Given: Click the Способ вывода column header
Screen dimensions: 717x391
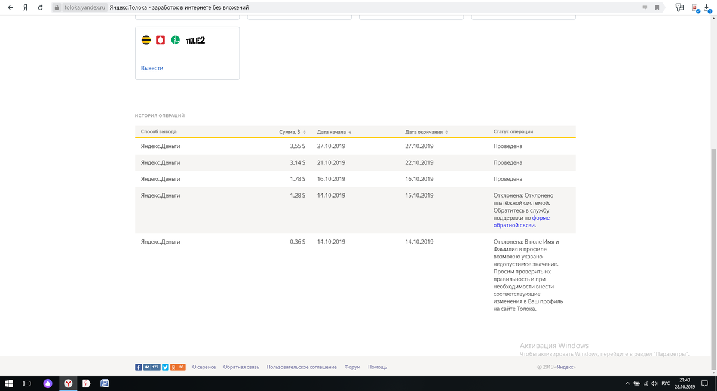Looking at the screenshot, I should pos(159,131).
